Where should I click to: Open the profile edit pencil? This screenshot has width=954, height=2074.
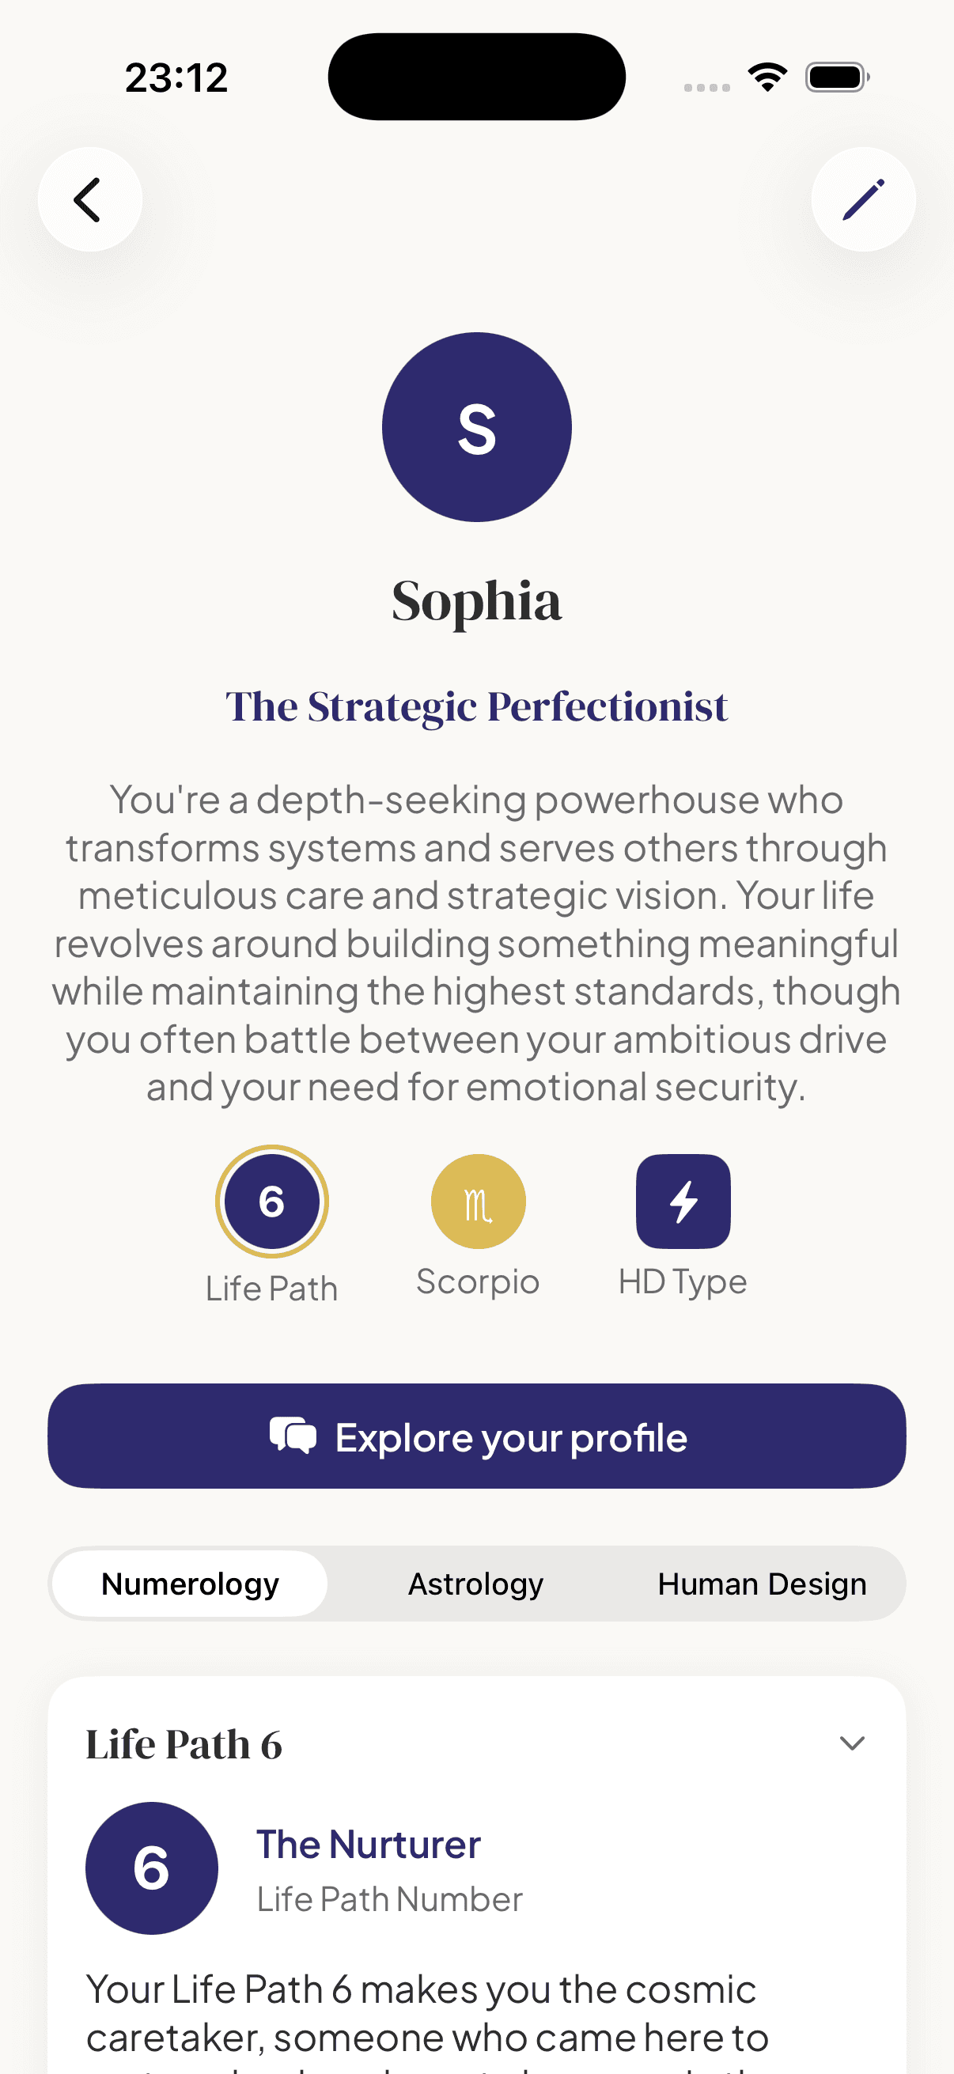[x=863, y=199]
